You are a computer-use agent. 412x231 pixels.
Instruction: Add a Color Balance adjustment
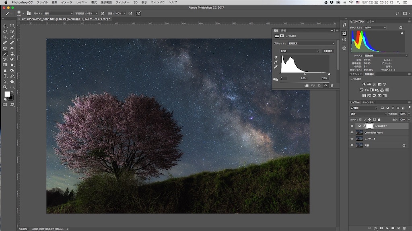click(x=367, y=90)
